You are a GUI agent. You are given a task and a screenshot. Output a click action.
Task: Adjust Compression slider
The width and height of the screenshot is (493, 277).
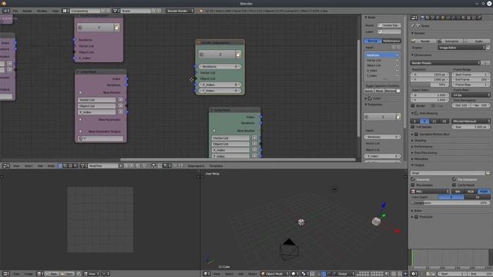(450, 203)
